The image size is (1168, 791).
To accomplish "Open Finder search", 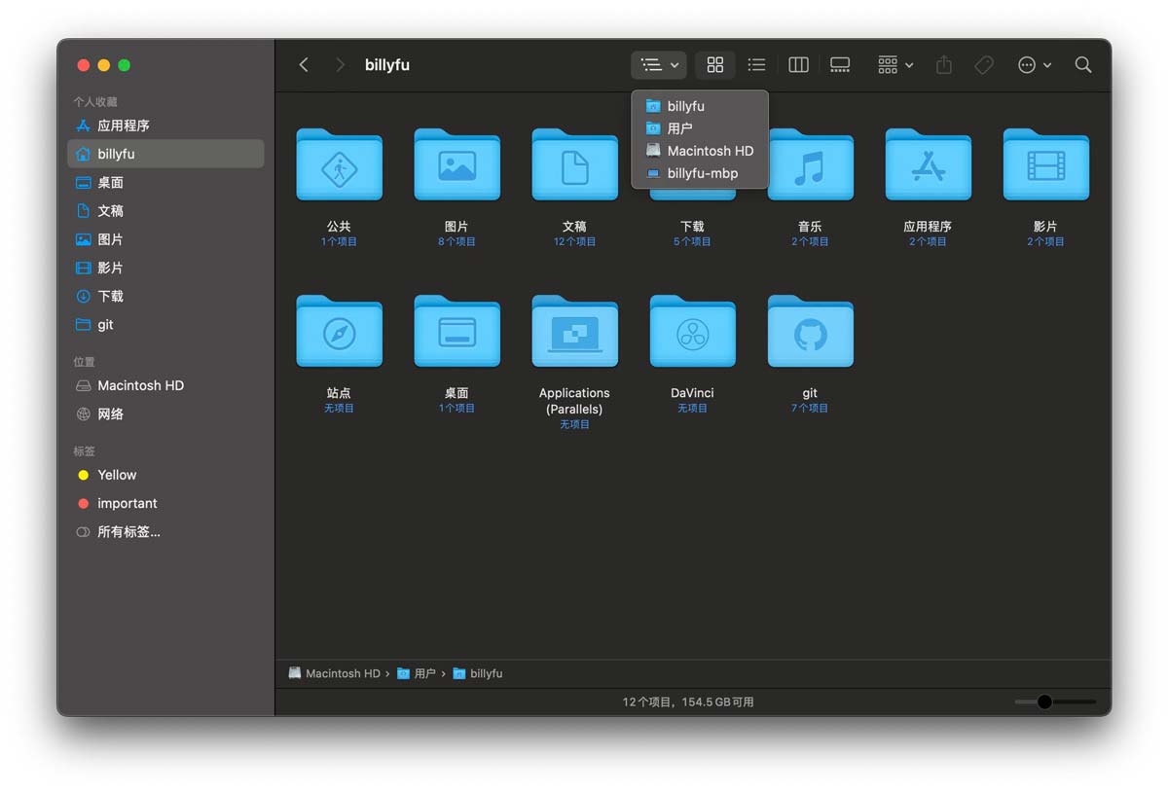I will 1083,65.
